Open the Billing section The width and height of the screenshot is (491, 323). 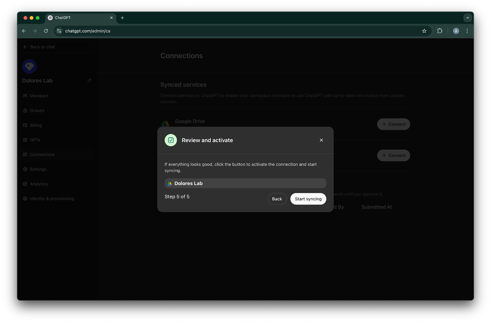click(57, 125)
